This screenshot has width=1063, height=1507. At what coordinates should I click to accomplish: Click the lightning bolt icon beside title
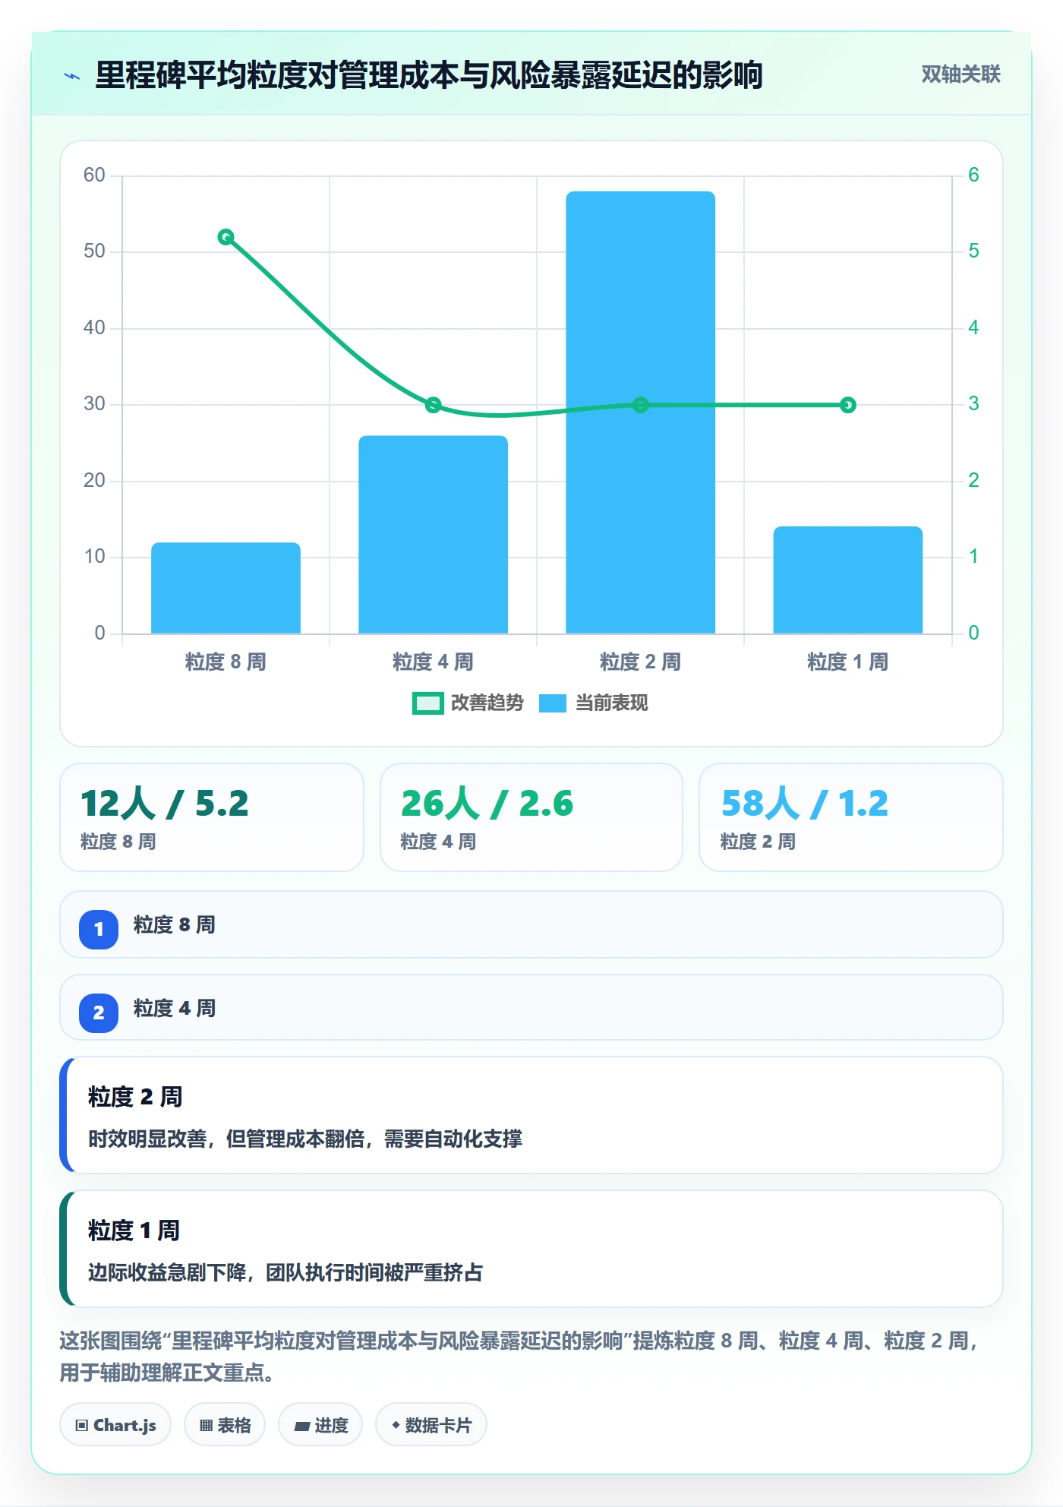[x=72, y=76]
